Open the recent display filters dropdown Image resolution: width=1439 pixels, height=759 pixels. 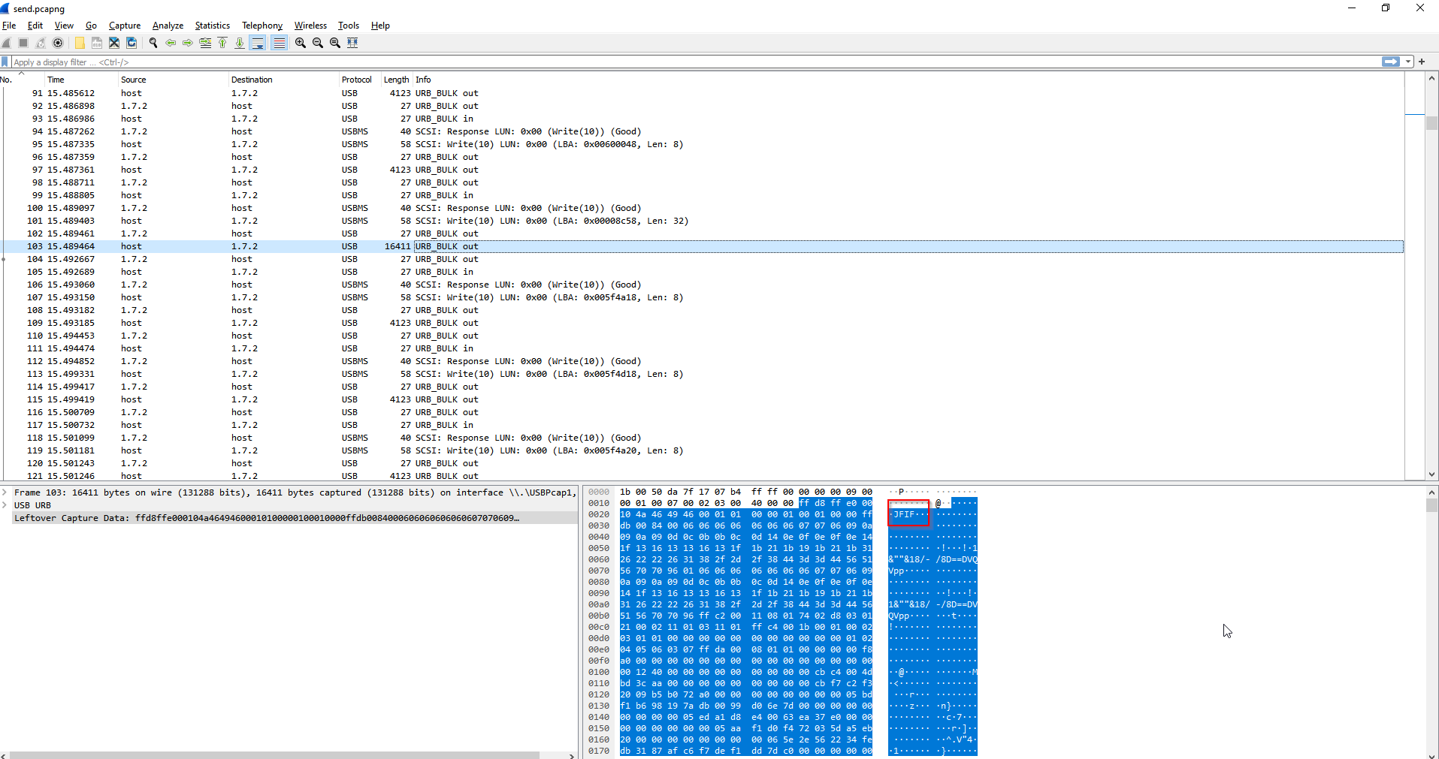[x=1408, y=62]
